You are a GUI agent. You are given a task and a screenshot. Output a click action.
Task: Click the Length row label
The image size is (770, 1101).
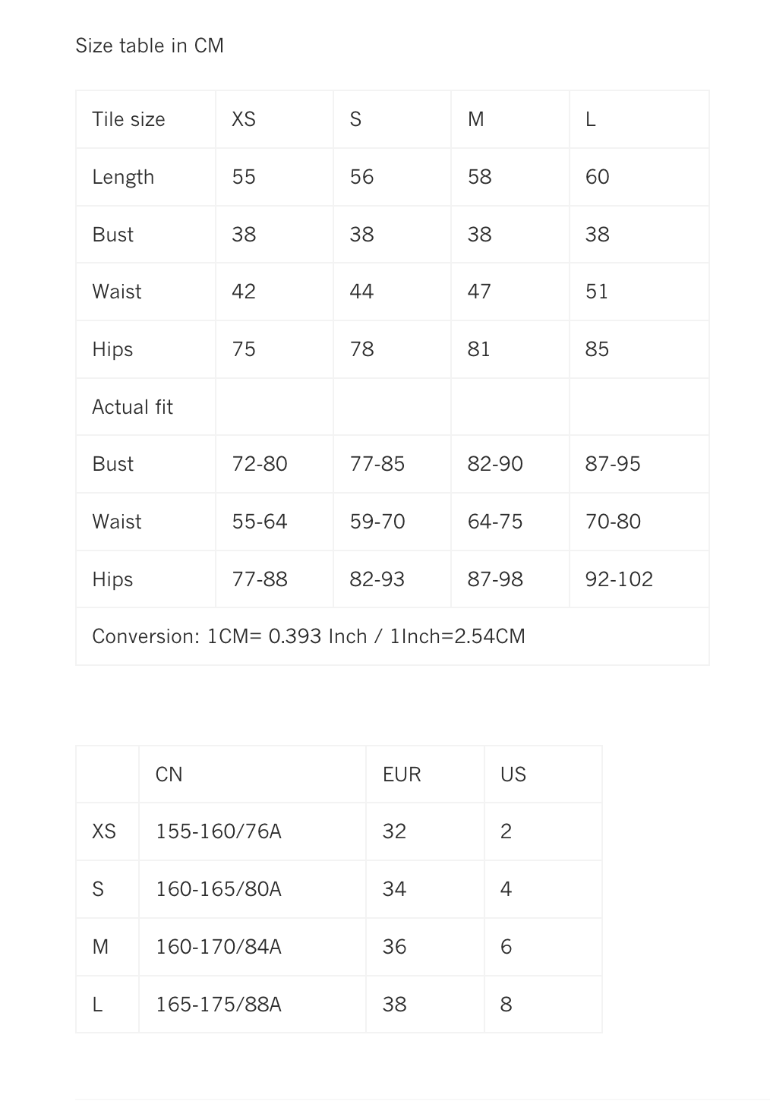pos(123,177)
